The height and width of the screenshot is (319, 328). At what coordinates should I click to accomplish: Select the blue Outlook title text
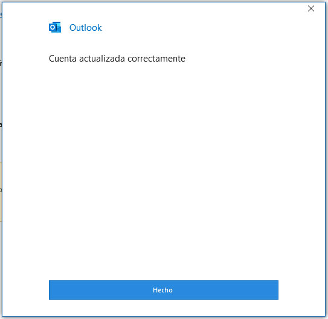(85, 28)
